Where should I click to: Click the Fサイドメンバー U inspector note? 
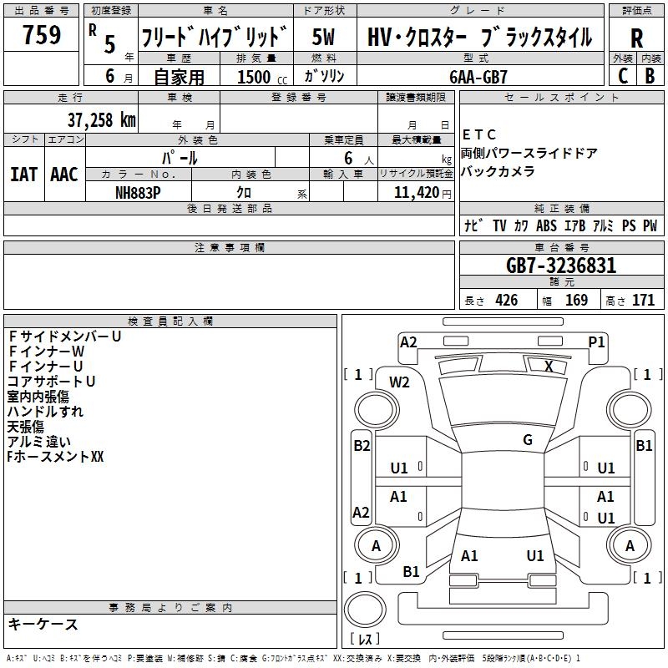tap(65, 337)
